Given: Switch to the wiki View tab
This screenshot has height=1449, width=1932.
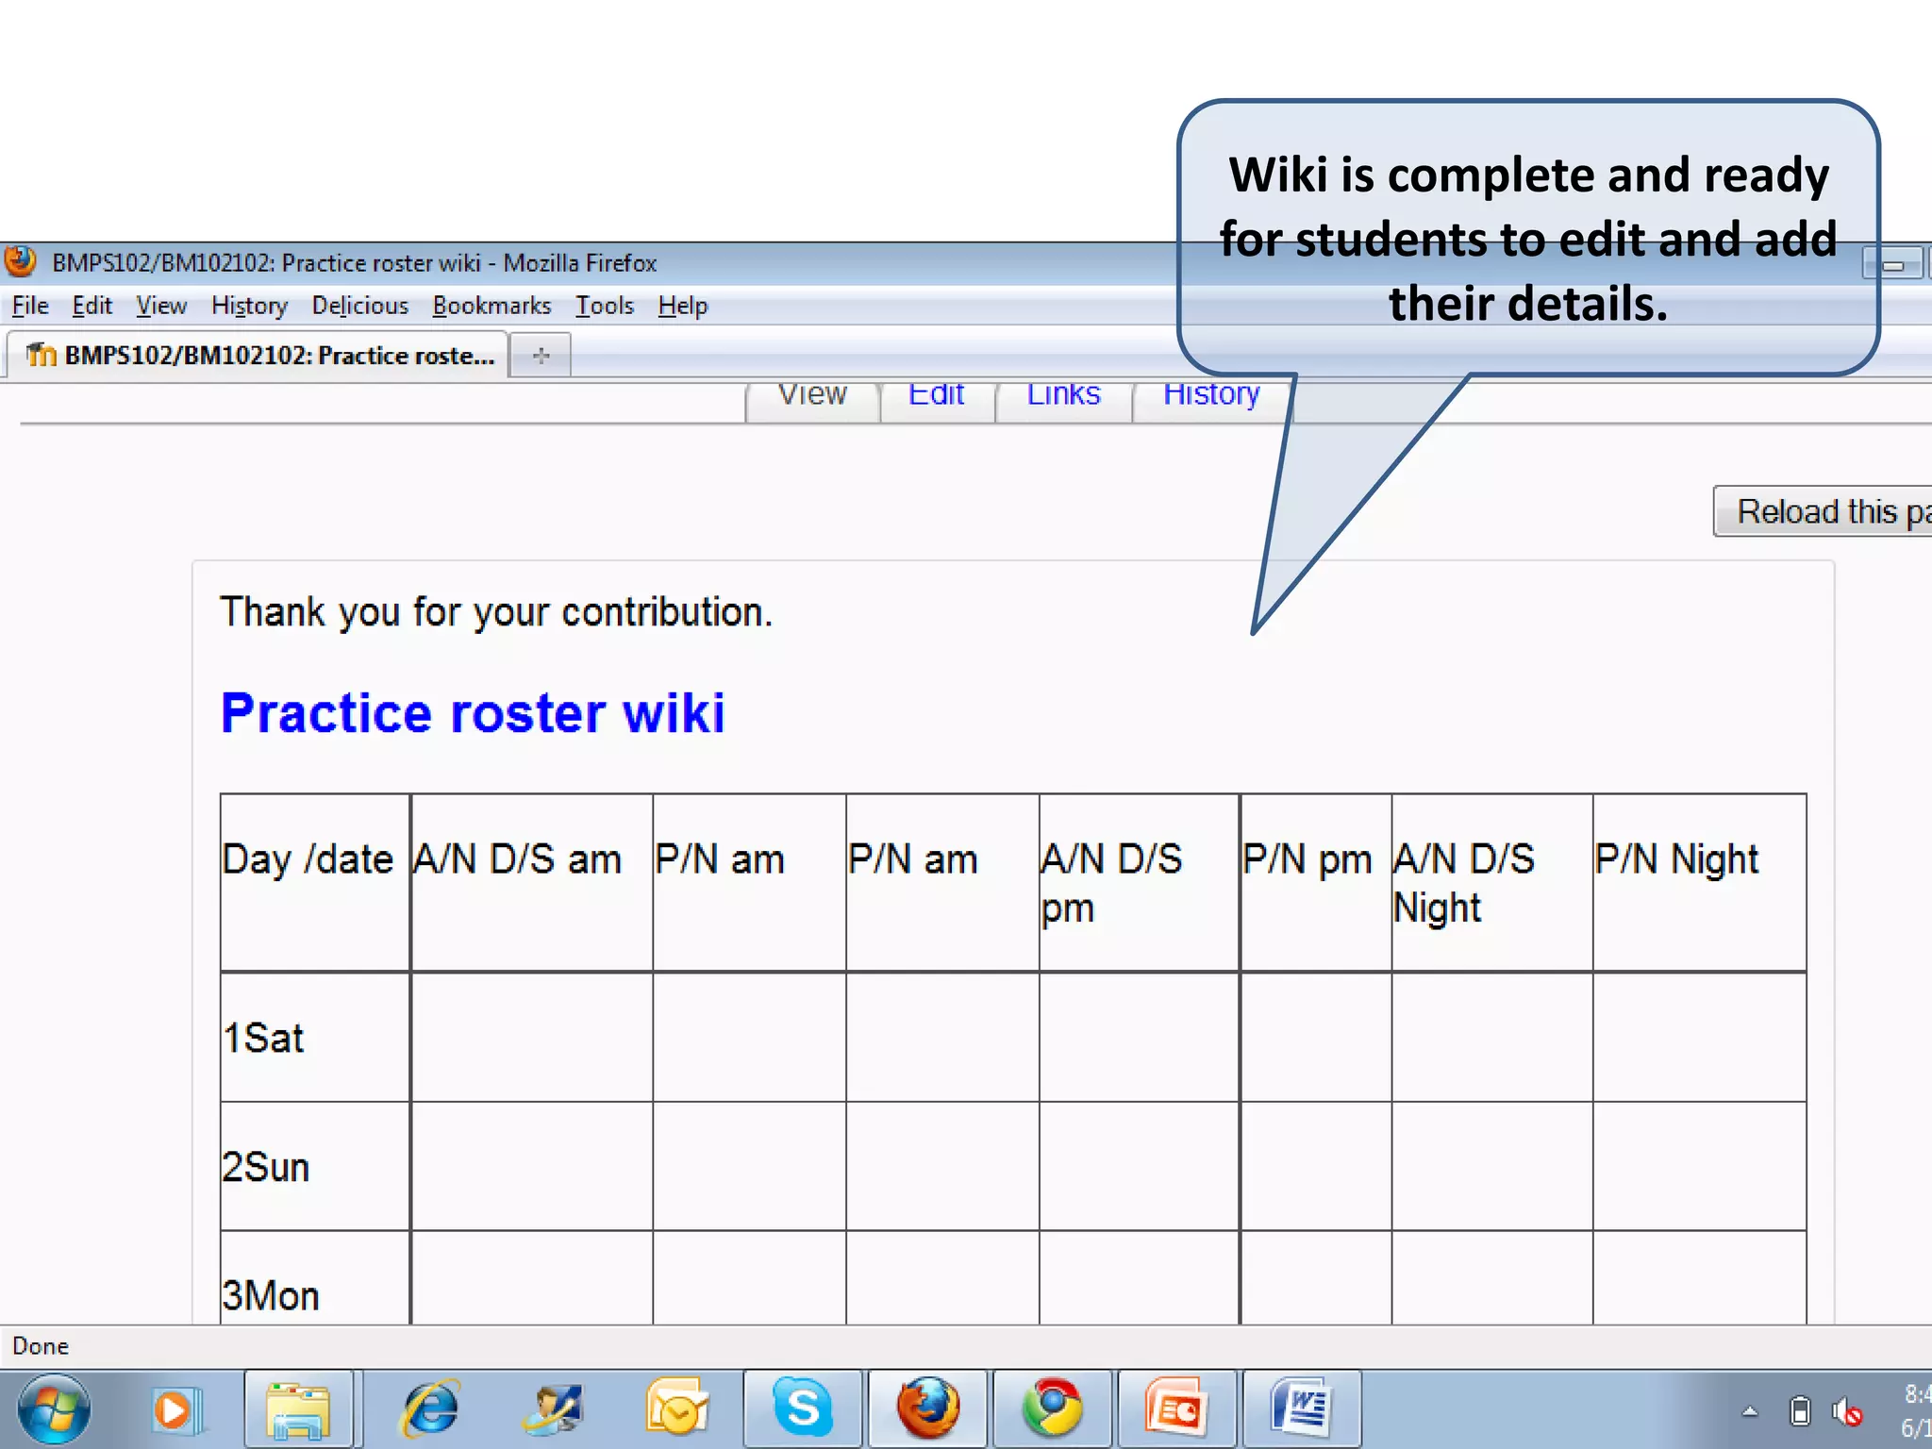Looking at the screenshot, I should pyautogui.click(x=812, y=398).
